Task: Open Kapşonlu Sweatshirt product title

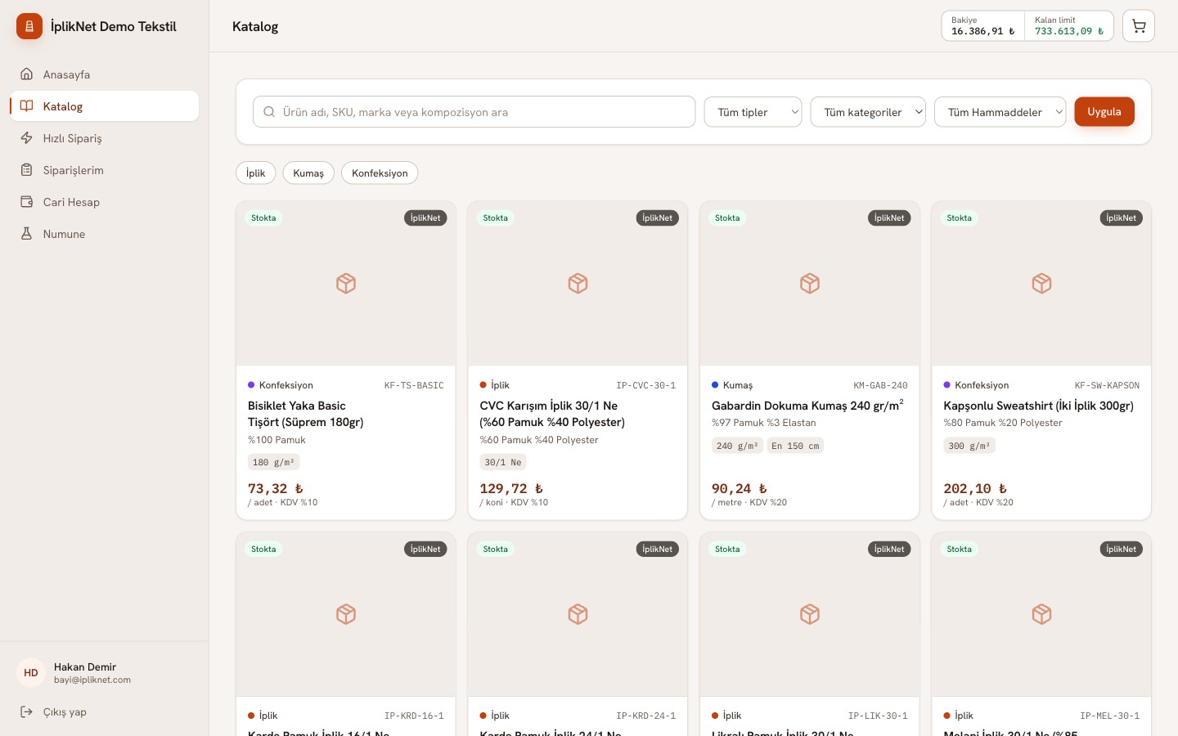Action: [1039, 406]
